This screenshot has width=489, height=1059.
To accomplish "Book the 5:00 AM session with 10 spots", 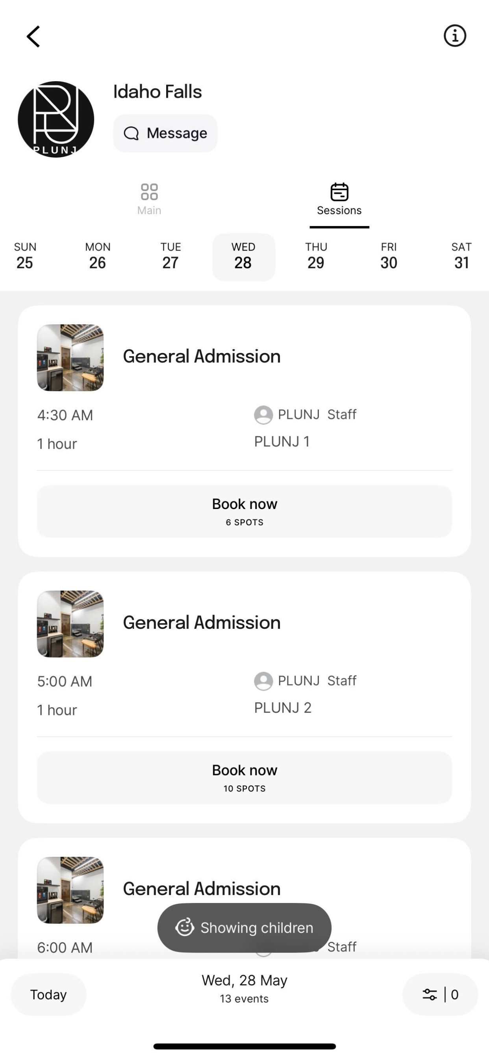I will point(245,778).
